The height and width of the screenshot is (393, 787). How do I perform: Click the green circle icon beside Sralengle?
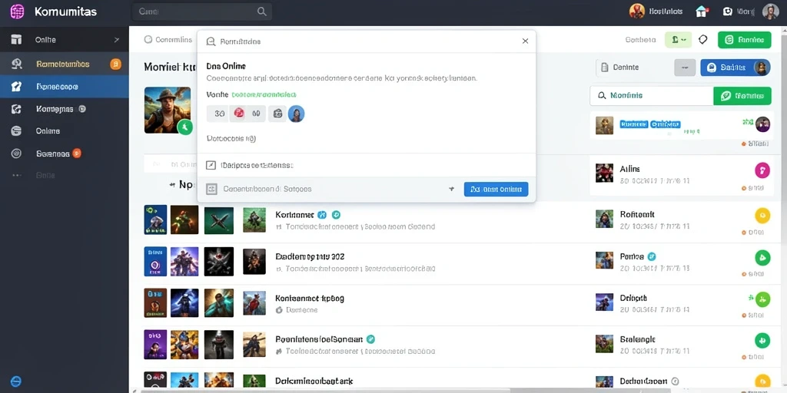click(762, 340)
